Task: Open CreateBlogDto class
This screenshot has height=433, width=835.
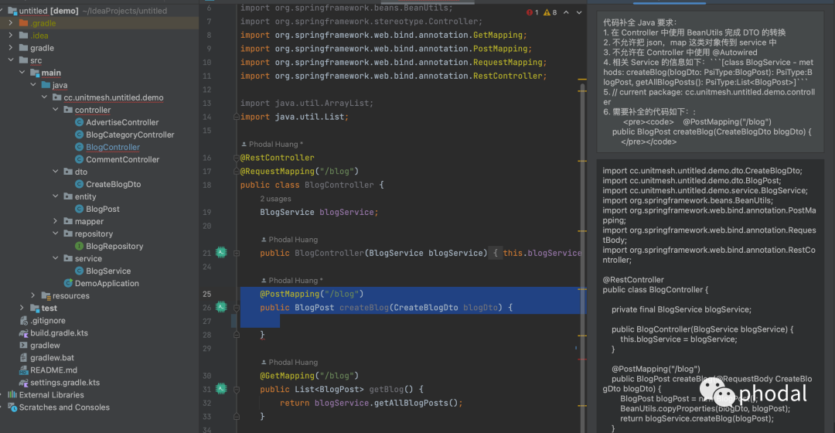Action: pos(114,184)
